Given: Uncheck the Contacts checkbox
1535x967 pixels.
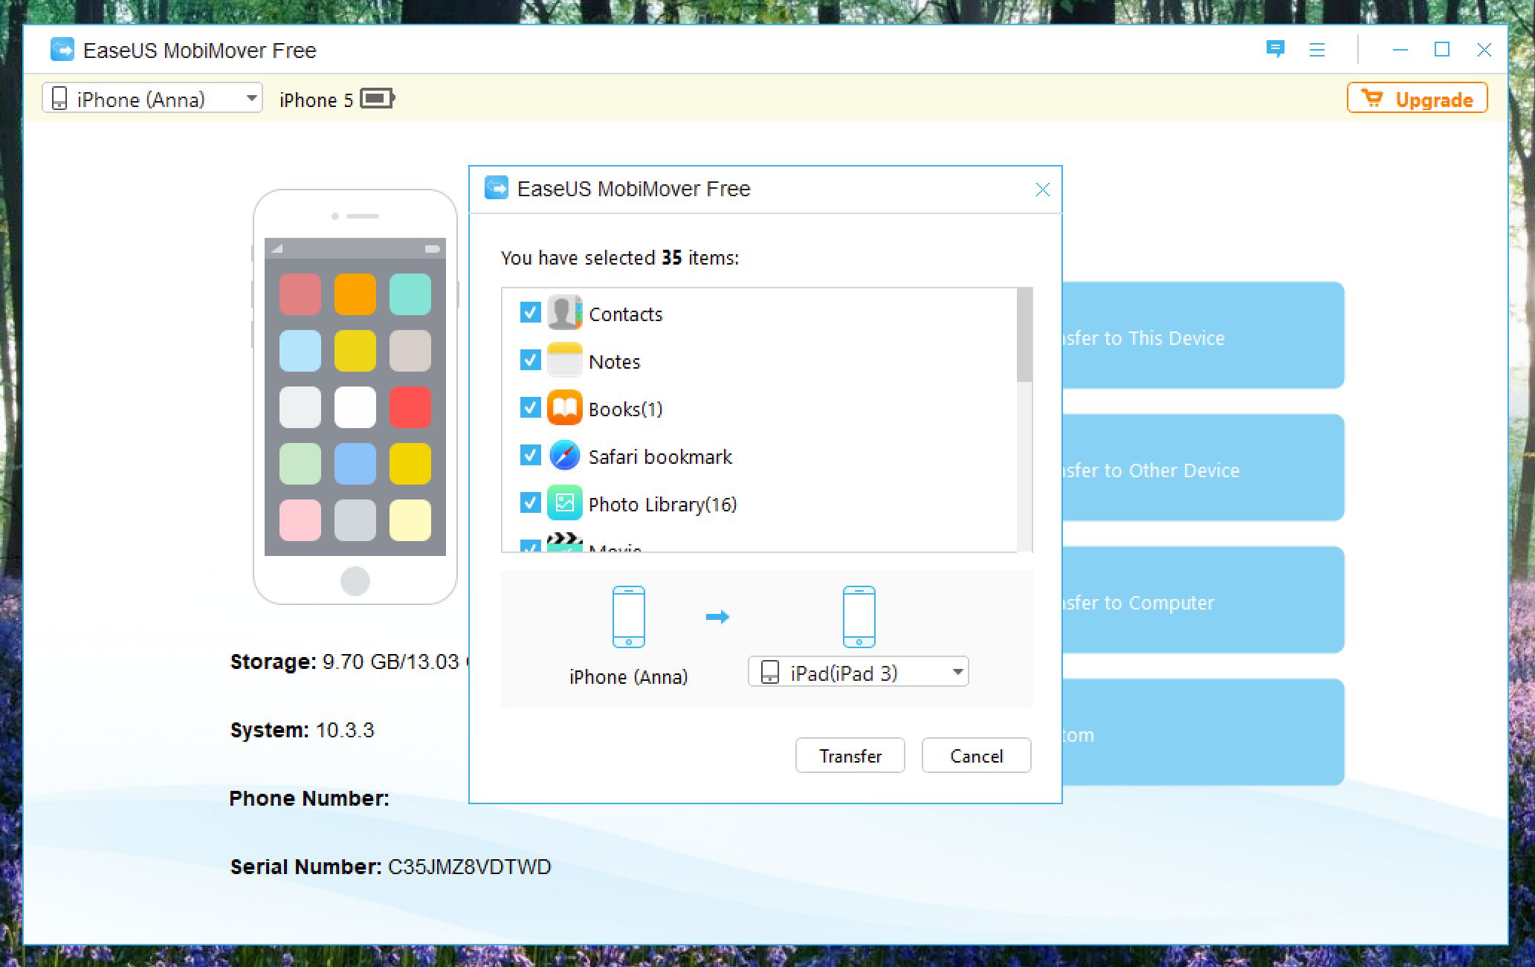Looking at the screenshot, I should point(530,312).
